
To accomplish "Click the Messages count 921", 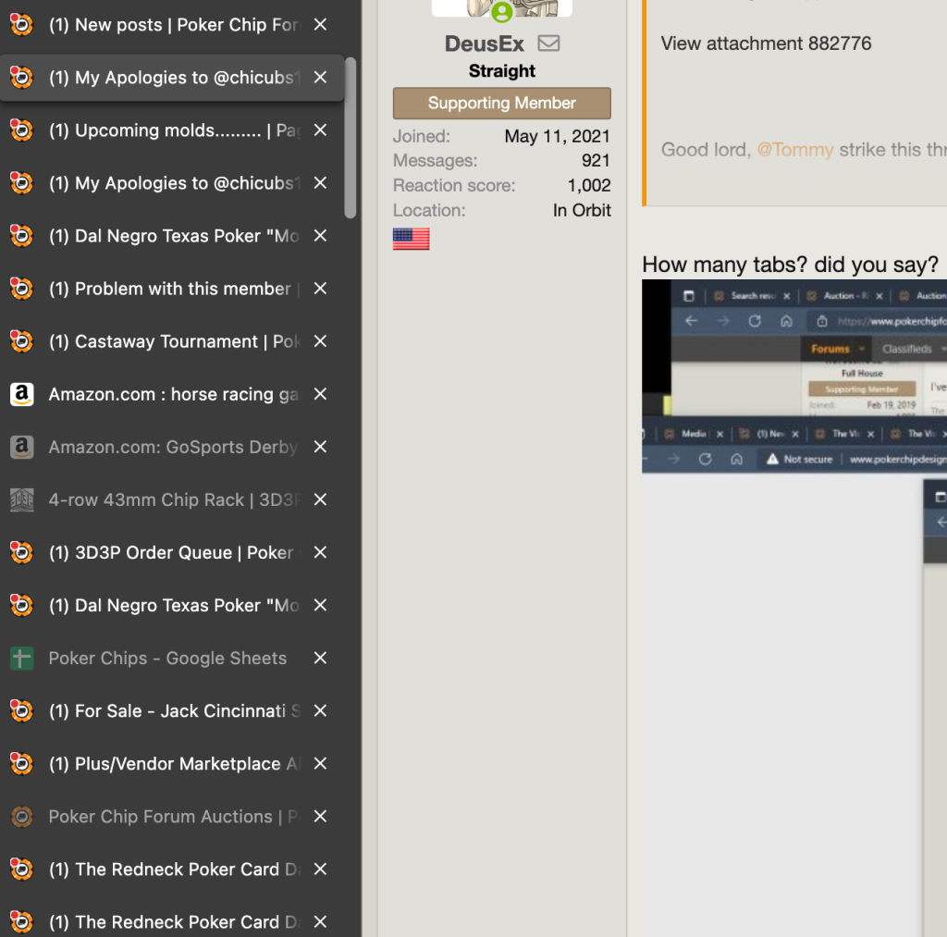I will pos(596,161).
